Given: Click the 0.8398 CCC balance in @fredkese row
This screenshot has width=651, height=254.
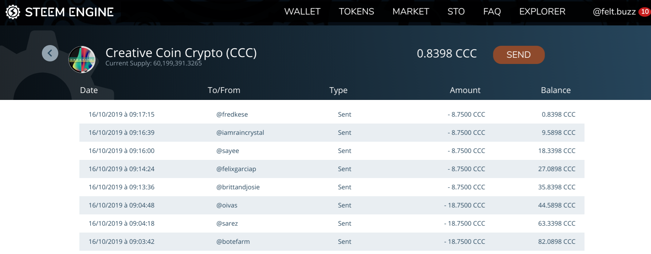Looking at the screenshot, I should point(558,114).
